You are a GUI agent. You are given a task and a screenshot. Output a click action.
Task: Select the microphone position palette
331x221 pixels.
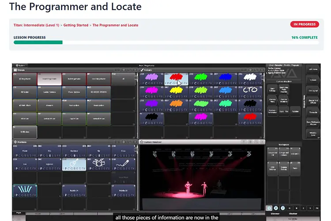123,164
